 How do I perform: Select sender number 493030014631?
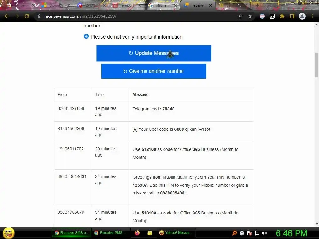(x=72, y=177)
